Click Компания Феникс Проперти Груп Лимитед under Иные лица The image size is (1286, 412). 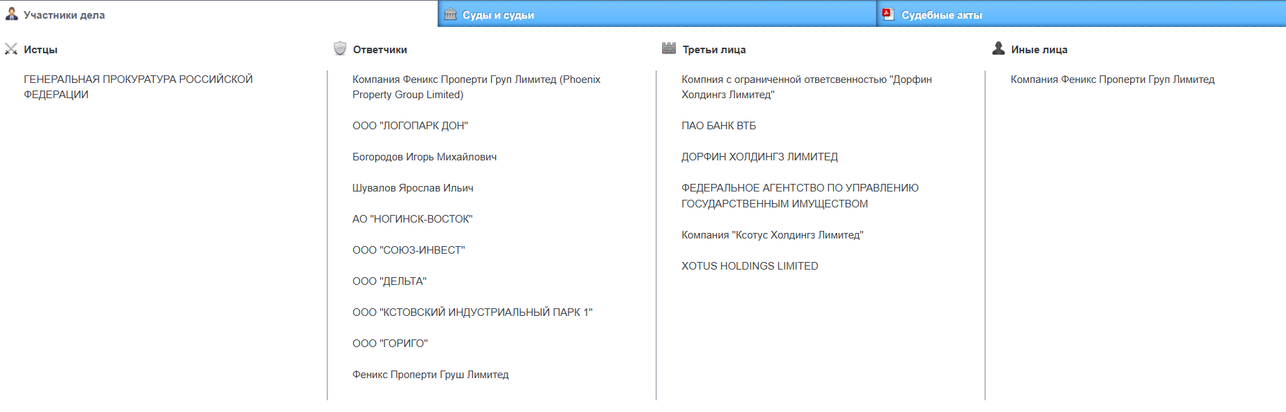1112,79
